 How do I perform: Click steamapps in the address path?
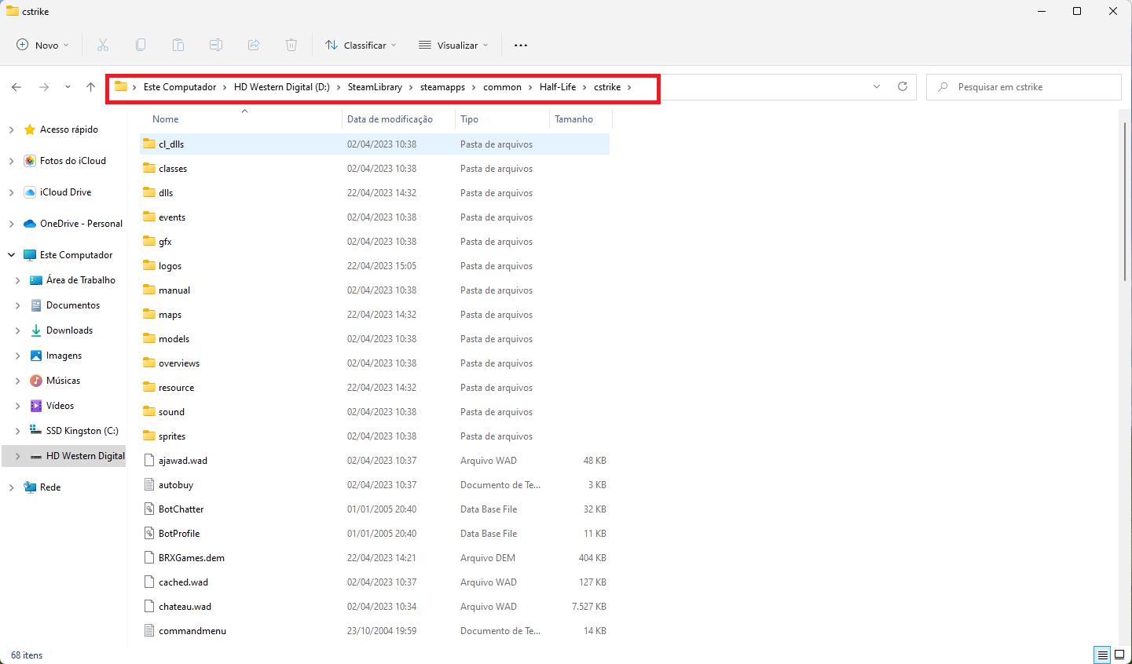point(442,87)
